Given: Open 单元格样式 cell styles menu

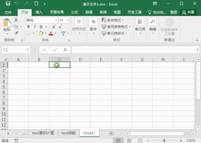Looking at the screenshot, I should pos(114,33).
